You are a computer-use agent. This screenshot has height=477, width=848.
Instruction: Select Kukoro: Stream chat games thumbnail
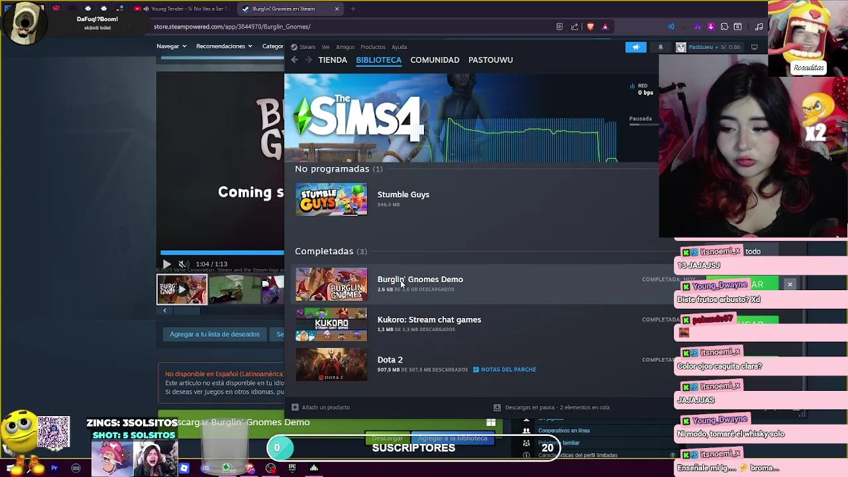click(x=331, y=325)
